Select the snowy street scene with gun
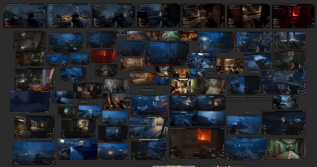The height and width of the screenshot is (167, 317). click(x=203, y=60)
